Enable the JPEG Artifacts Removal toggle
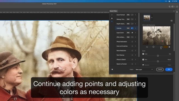Viewport: 179px width, 101px height. (132, 37)
